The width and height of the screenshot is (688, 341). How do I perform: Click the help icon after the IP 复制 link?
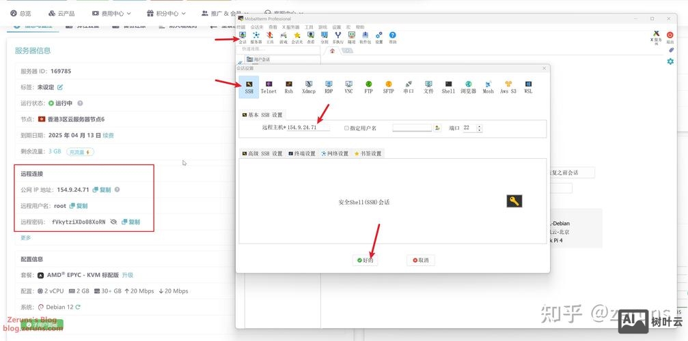tap(117, 190)
